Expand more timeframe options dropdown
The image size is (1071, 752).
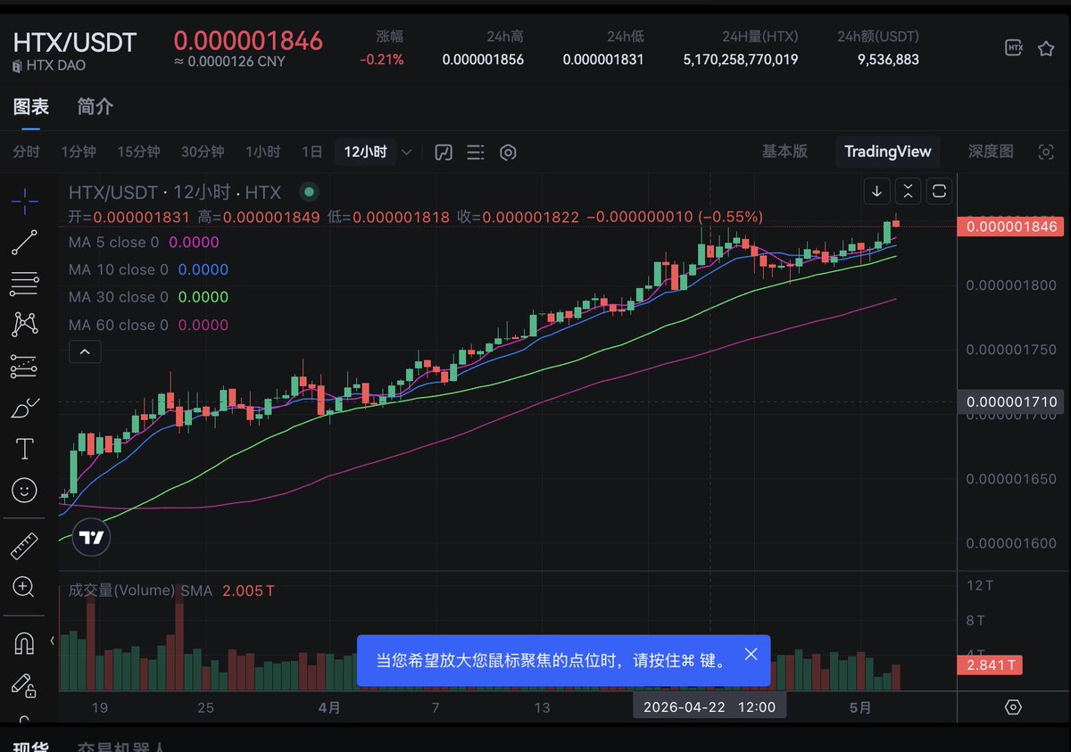407,153
